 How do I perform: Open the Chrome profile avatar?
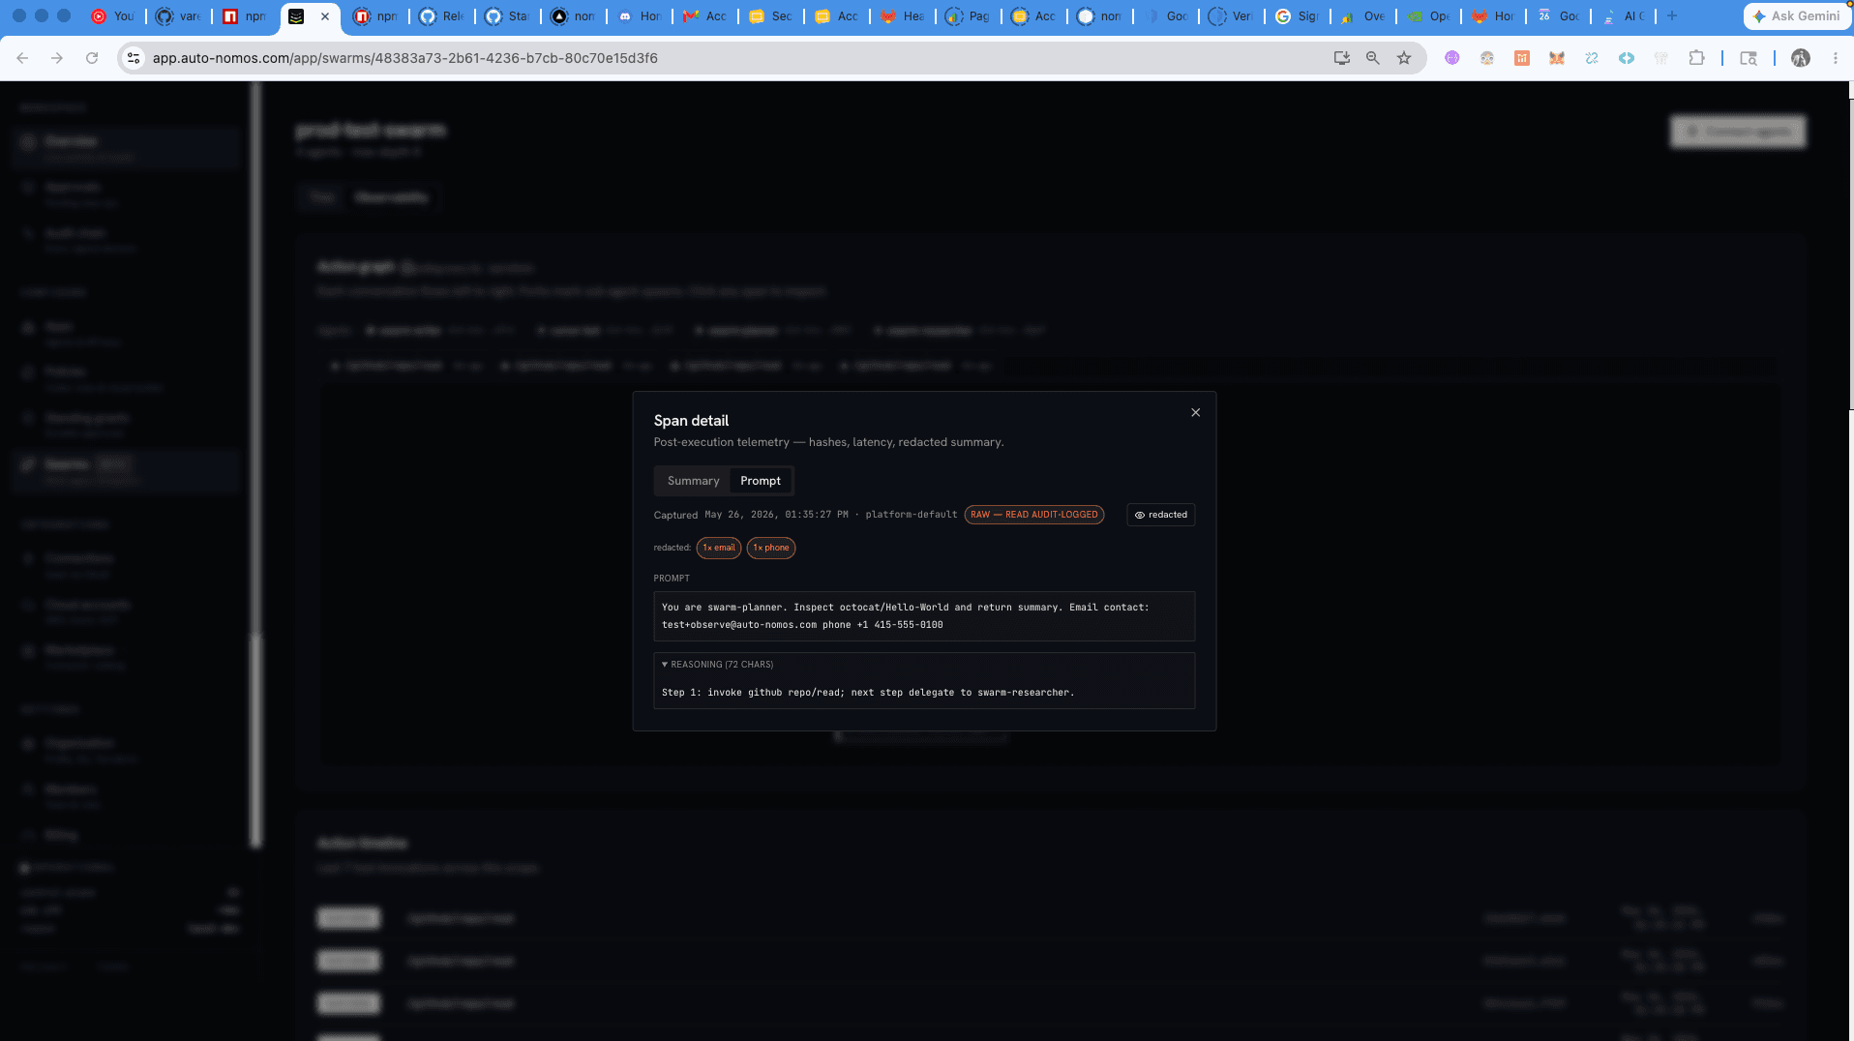(x=1800, y=58)
